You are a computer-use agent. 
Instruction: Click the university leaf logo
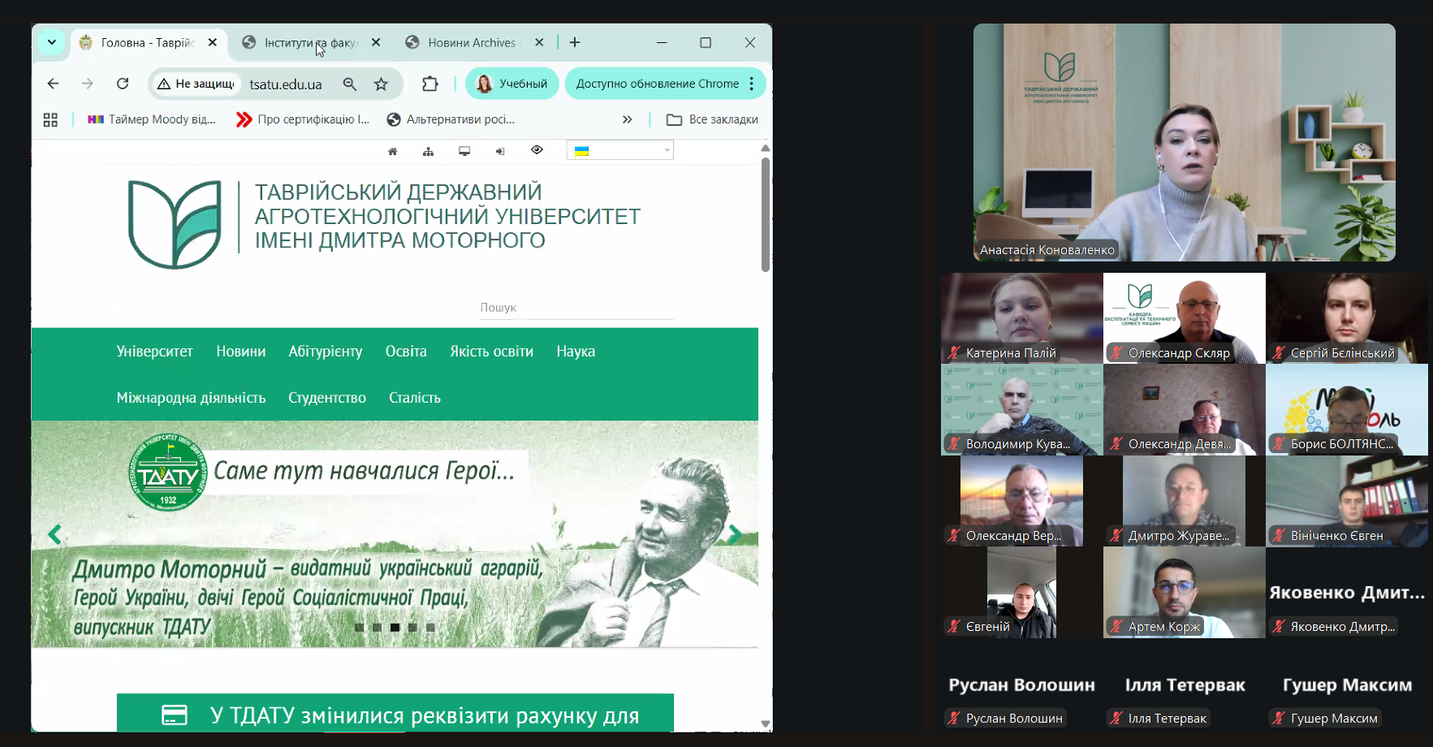click(175, 224)
